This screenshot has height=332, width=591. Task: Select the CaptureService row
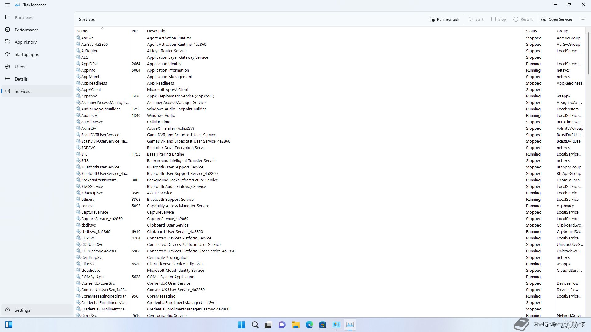click(x=330, y=212)
